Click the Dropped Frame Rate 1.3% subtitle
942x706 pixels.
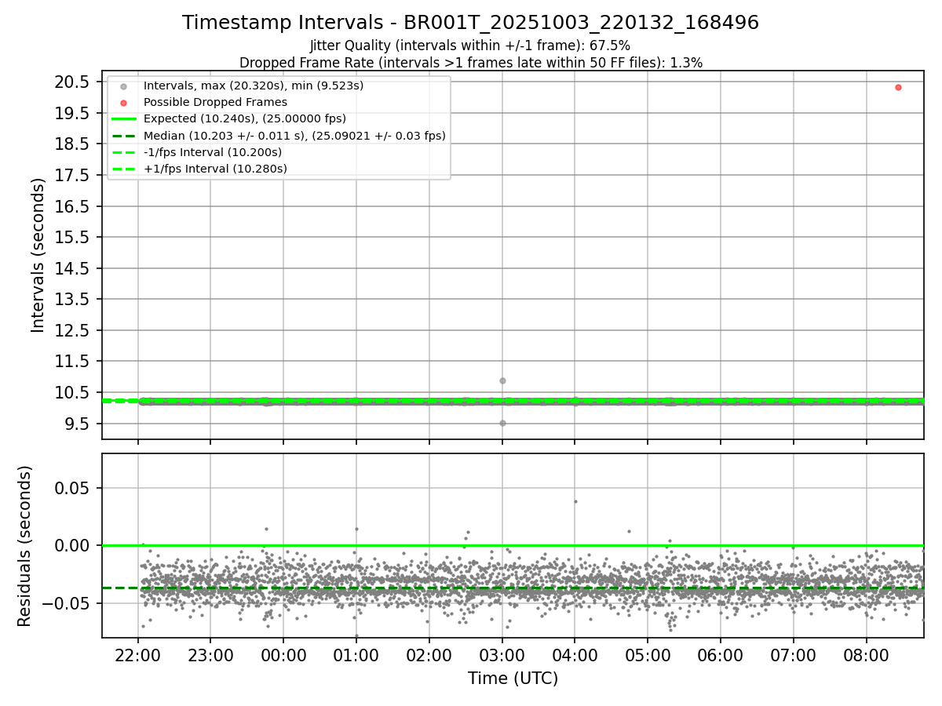click(470, 63)
